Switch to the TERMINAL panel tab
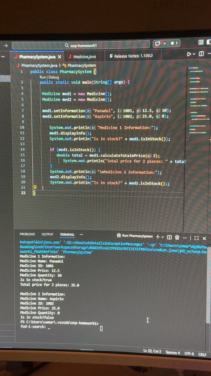Screen dimensions: 211x376 coord(67,234)
